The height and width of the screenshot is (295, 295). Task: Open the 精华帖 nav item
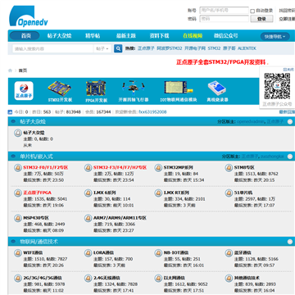(93, 36)
